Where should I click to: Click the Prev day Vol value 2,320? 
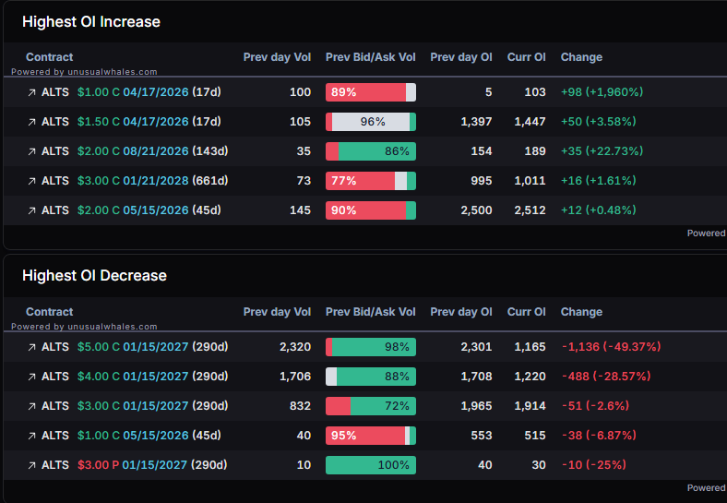tap(295, 347)
